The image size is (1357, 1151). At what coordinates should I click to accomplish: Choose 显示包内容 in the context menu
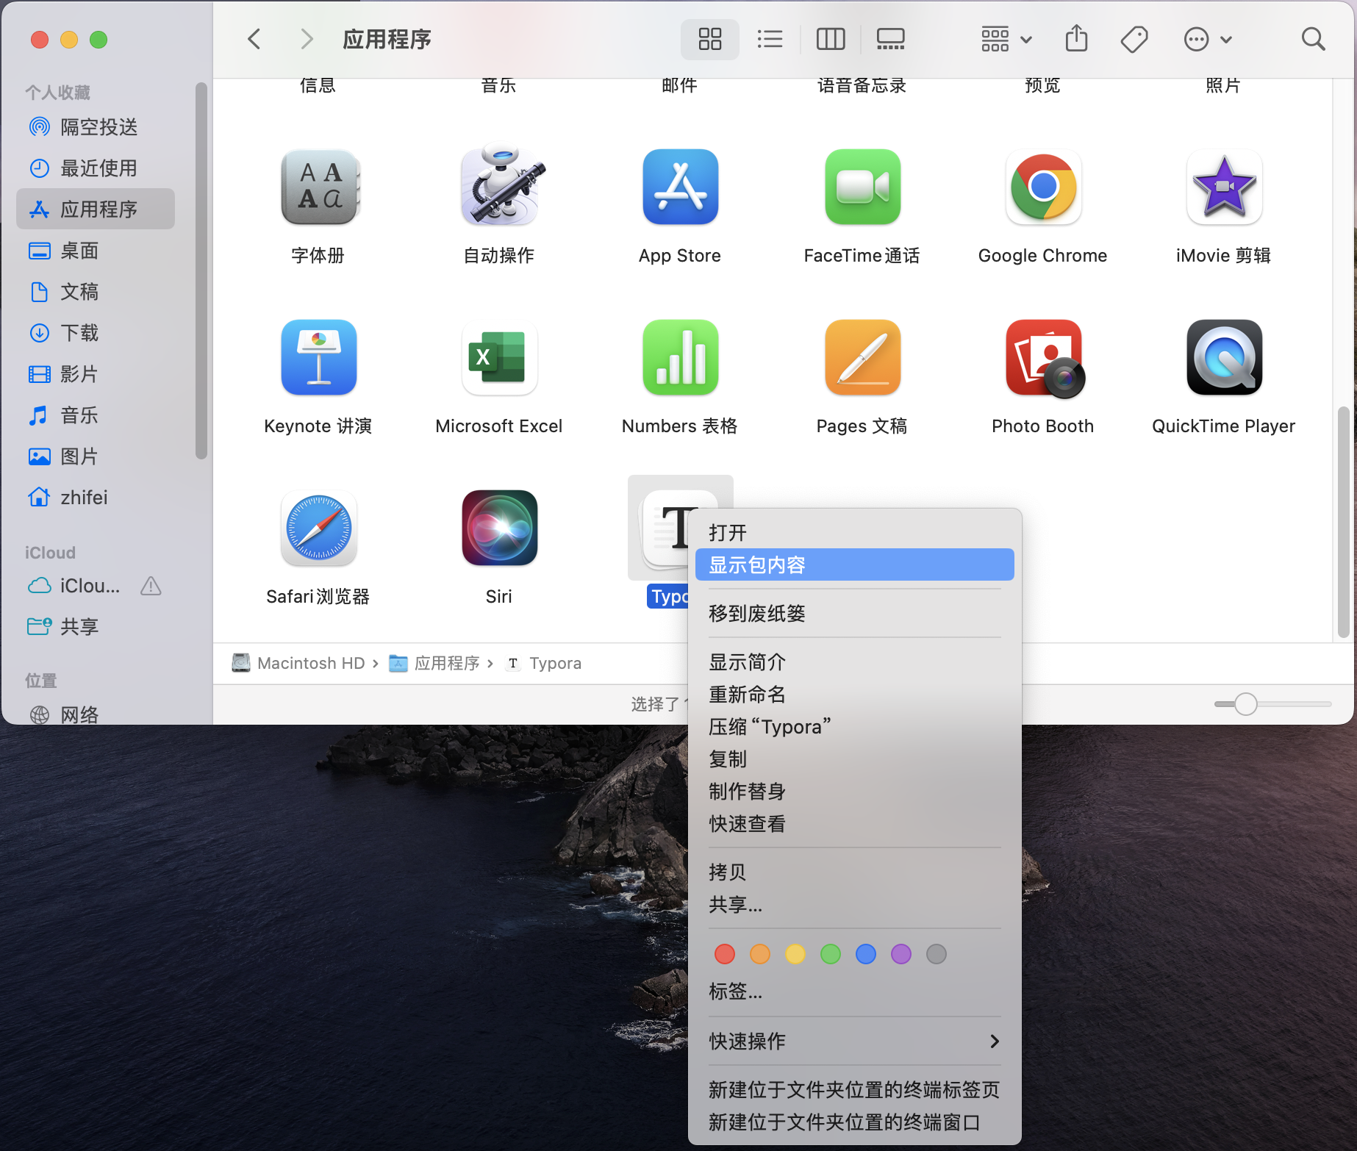854,564
